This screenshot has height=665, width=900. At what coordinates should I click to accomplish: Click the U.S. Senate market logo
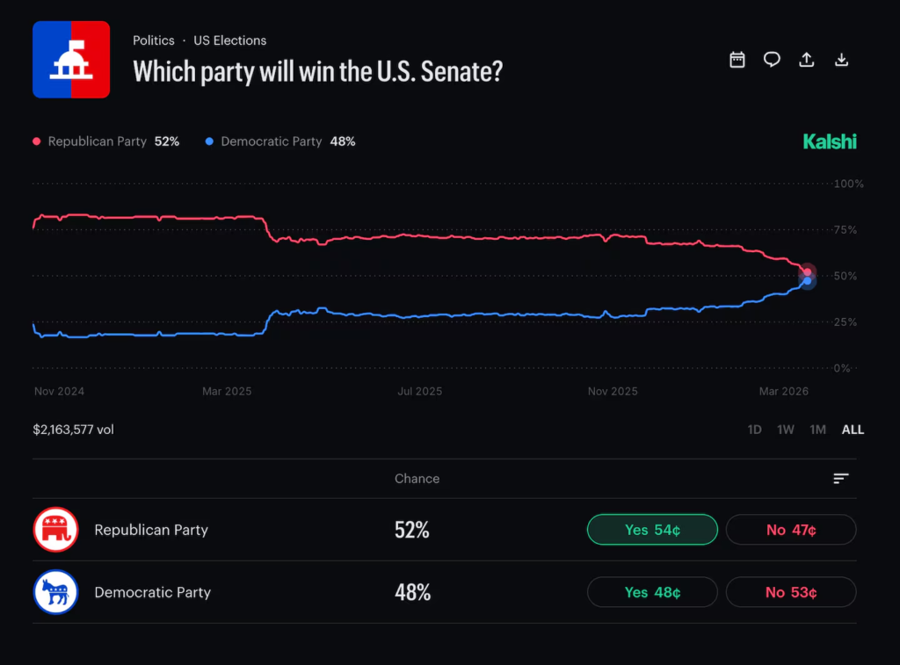click(x=71, y=59)
